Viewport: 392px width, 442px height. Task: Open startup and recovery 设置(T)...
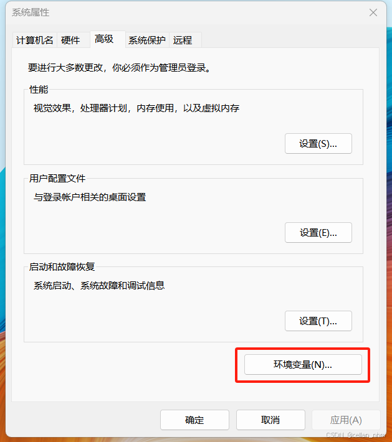pos(318,321)
